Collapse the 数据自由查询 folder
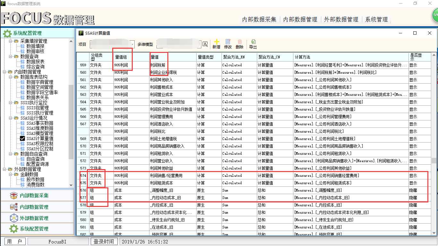Image resolution: width=438 pixels, height=246 pixels. tap(10, 154)
